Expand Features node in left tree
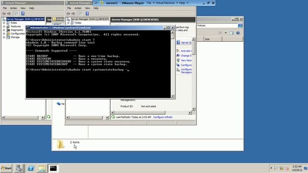The height and width of the screenshot is (173, 308). click(4, 26)
